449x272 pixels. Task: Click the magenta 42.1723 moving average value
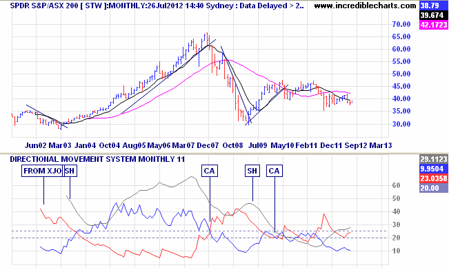pos(434,25)
